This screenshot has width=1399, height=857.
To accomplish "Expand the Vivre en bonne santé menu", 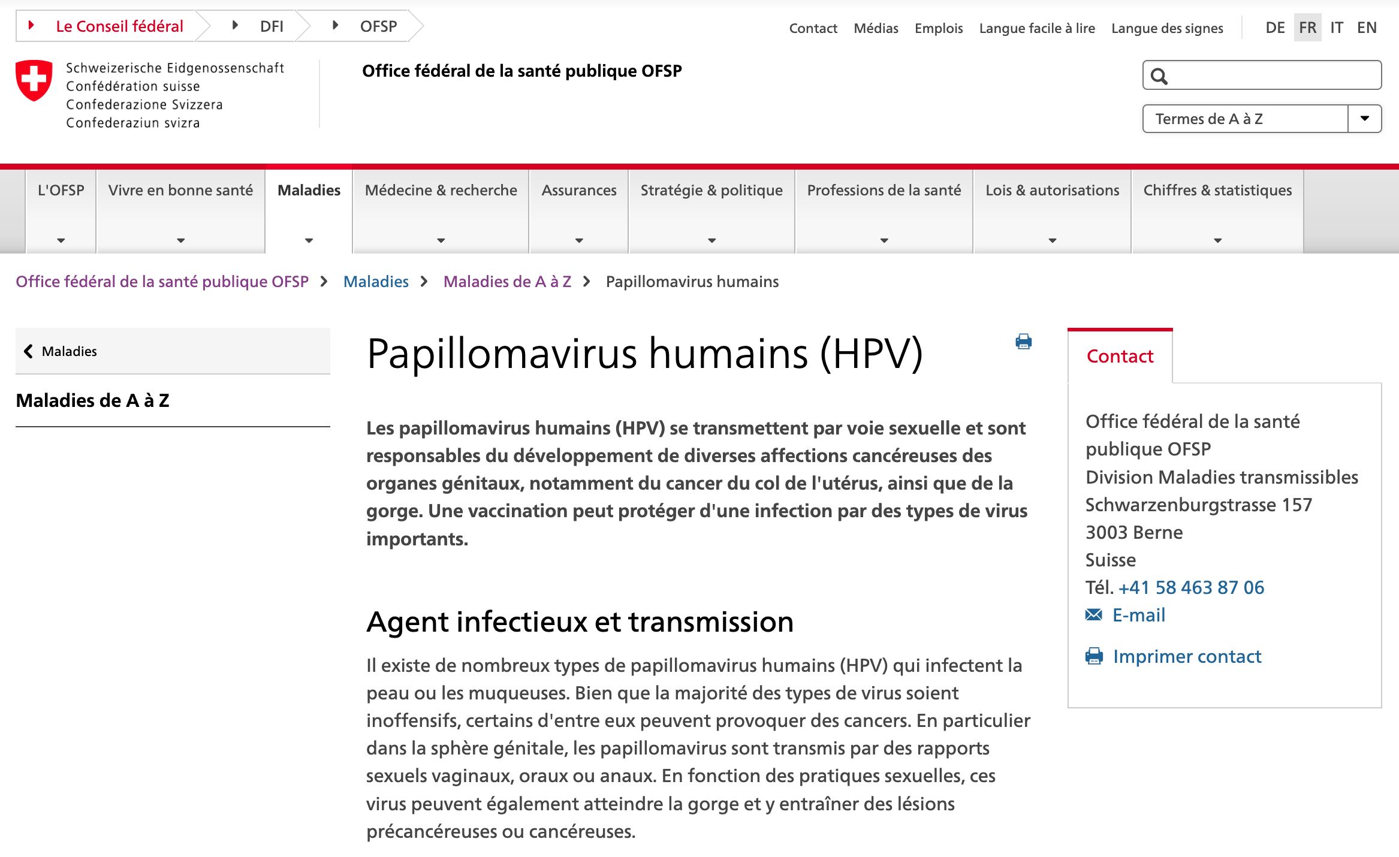I will click(x=180, y=240).
